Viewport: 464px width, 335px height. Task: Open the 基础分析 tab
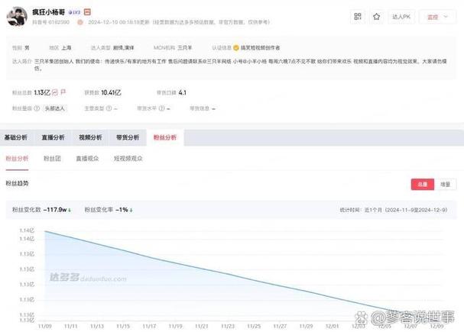tap(16, 137)
